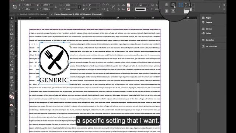This screenshot has width=236, height=133.
Task: Click the vertical document scrollbar
Action: point(198,98)
